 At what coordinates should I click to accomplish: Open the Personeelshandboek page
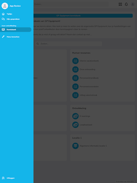(89, 78)
